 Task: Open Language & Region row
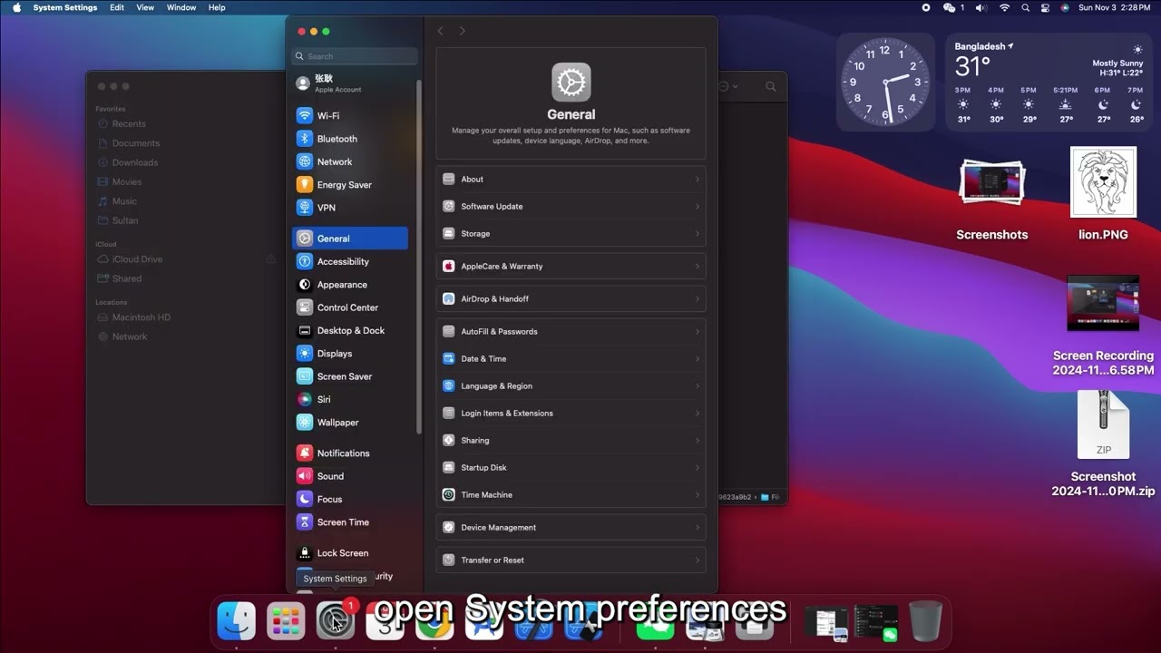pyautogui.click(x=571, y=386)
